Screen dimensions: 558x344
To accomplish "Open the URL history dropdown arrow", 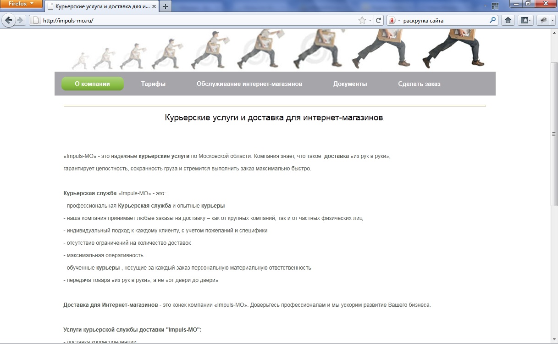I will point(370,20).
